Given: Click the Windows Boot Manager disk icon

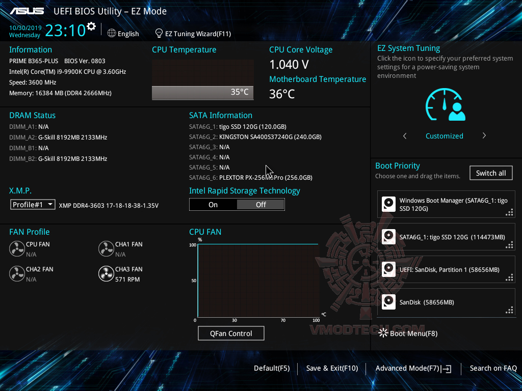Looking at the screenshot, I should tap(388, 204).
